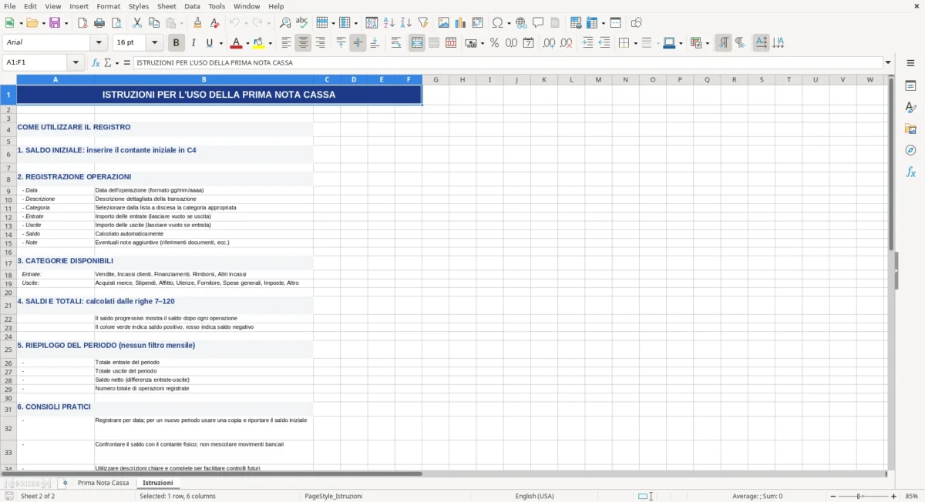Image resolution: width=925 pixels, height=502 pixels.
Task: Click English (USA) language in status bar
Action: [534, 496]
